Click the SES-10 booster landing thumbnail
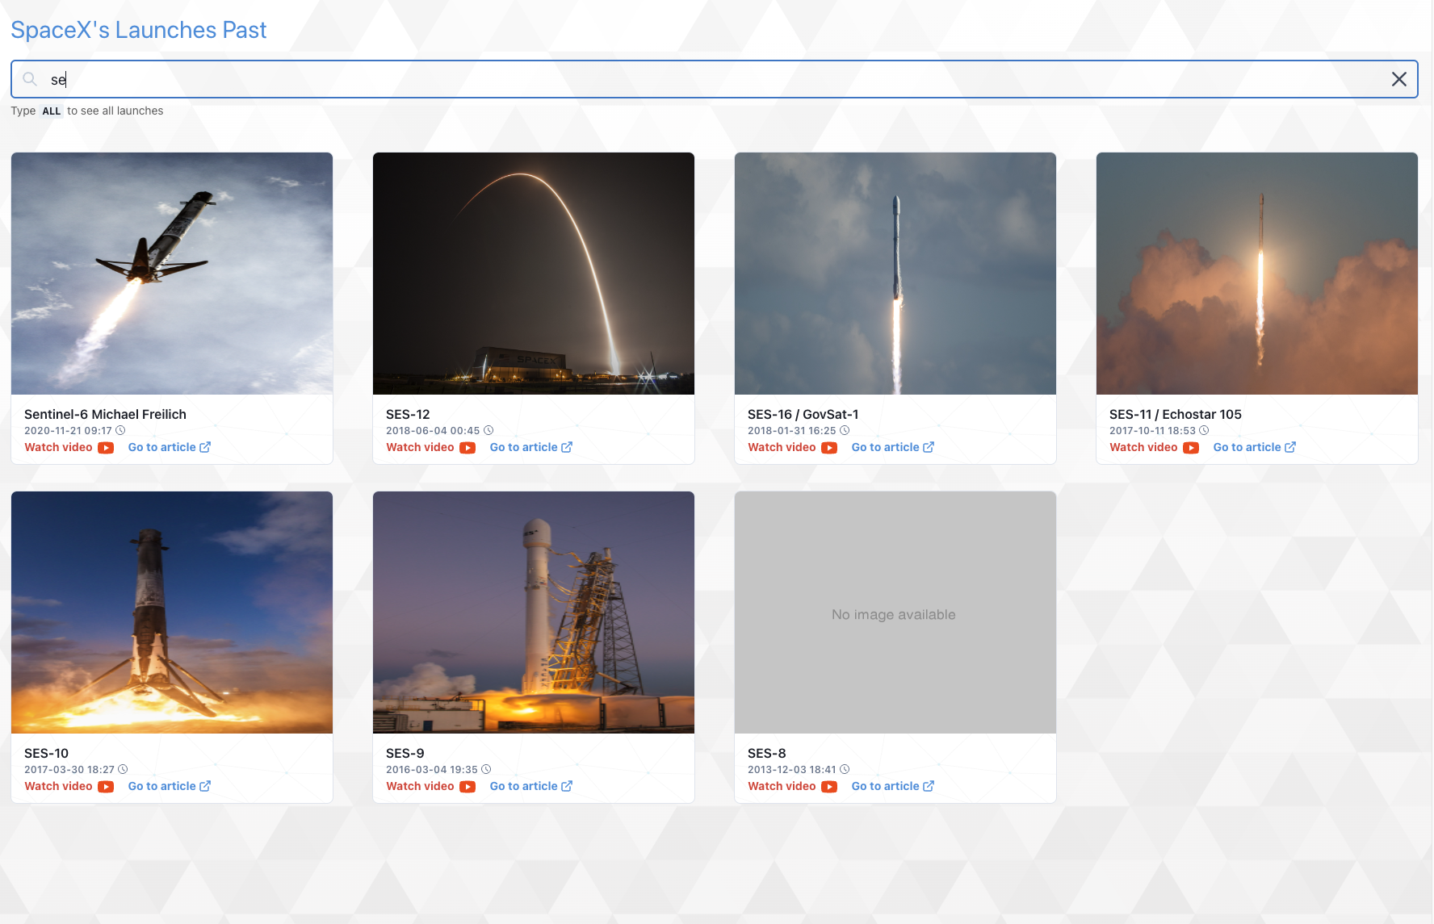This screenshot has width=1434, height=924. 171,612
